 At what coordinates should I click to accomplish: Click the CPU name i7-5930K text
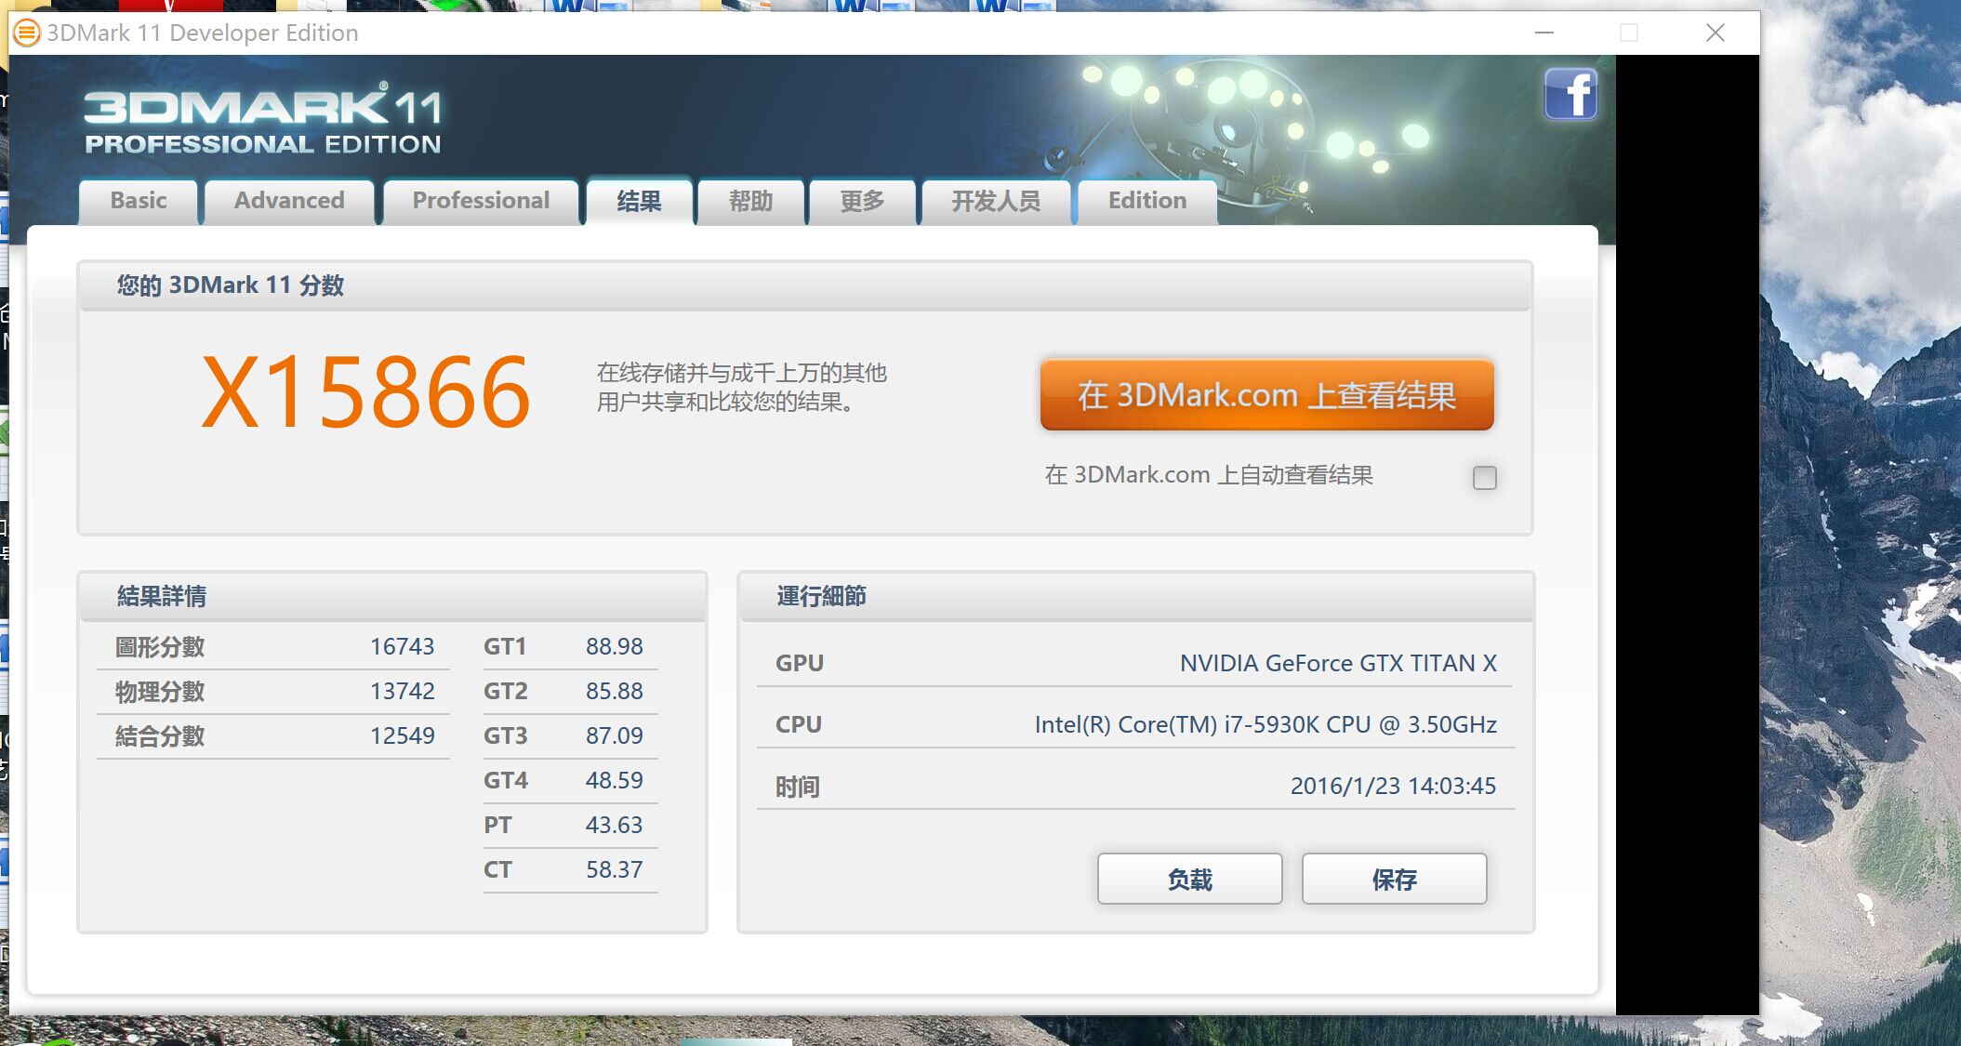pyautogui.click(x=1265, y=724)
